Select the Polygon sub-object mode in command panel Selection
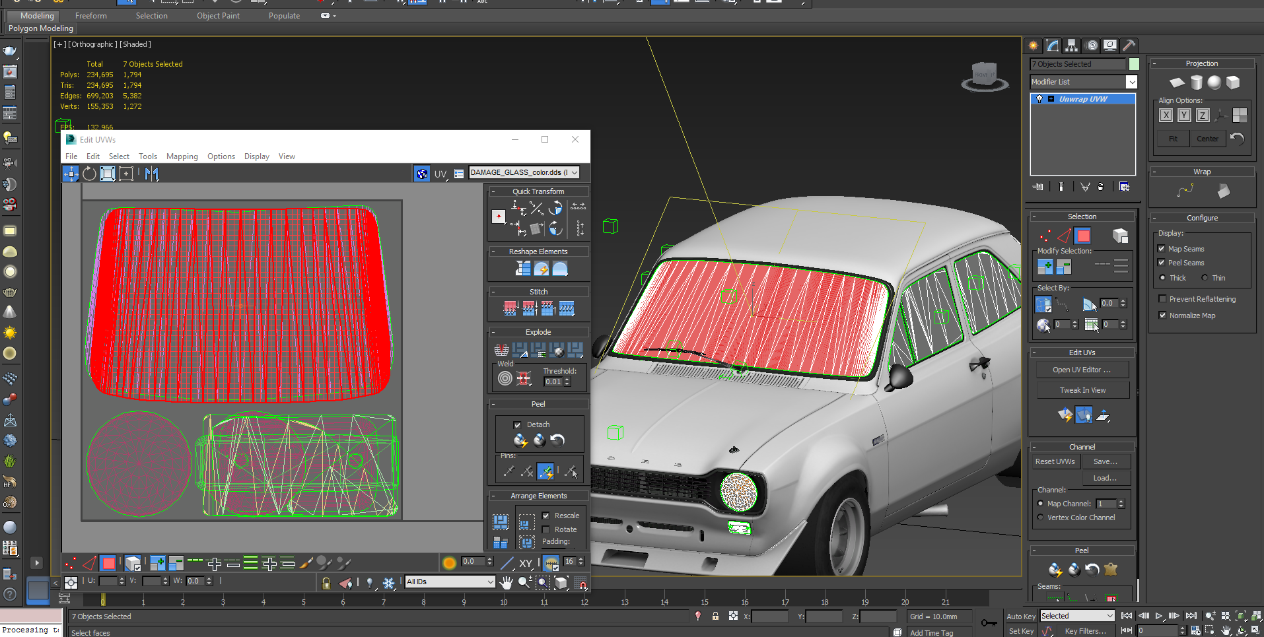Image resolution: width=1264 pixels, height=637 pixels. pyautogui.click(x=1083, y=236)
